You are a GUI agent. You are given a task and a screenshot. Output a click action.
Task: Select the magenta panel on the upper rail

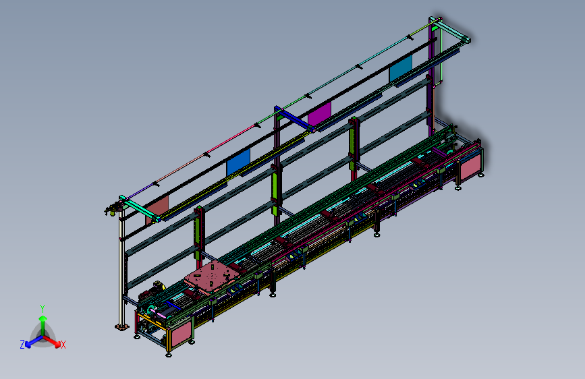click(x=319, y=114)
